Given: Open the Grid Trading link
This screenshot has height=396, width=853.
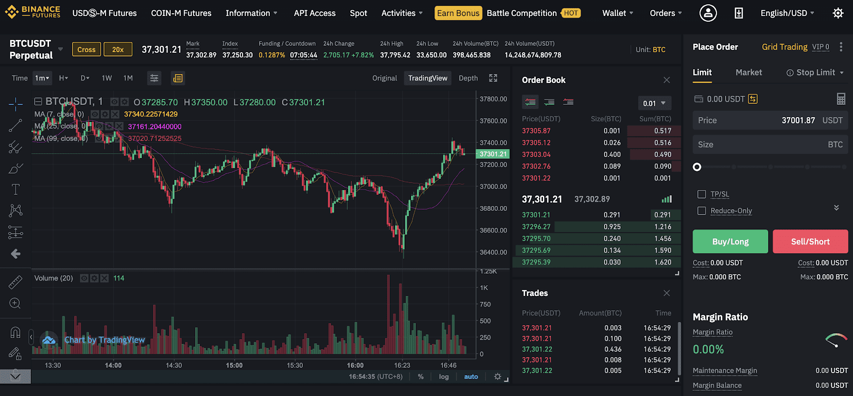Looking at the screenshot, I should (785, 47).
